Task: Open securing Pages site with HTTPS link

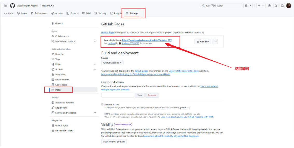Action: [187, 117]
